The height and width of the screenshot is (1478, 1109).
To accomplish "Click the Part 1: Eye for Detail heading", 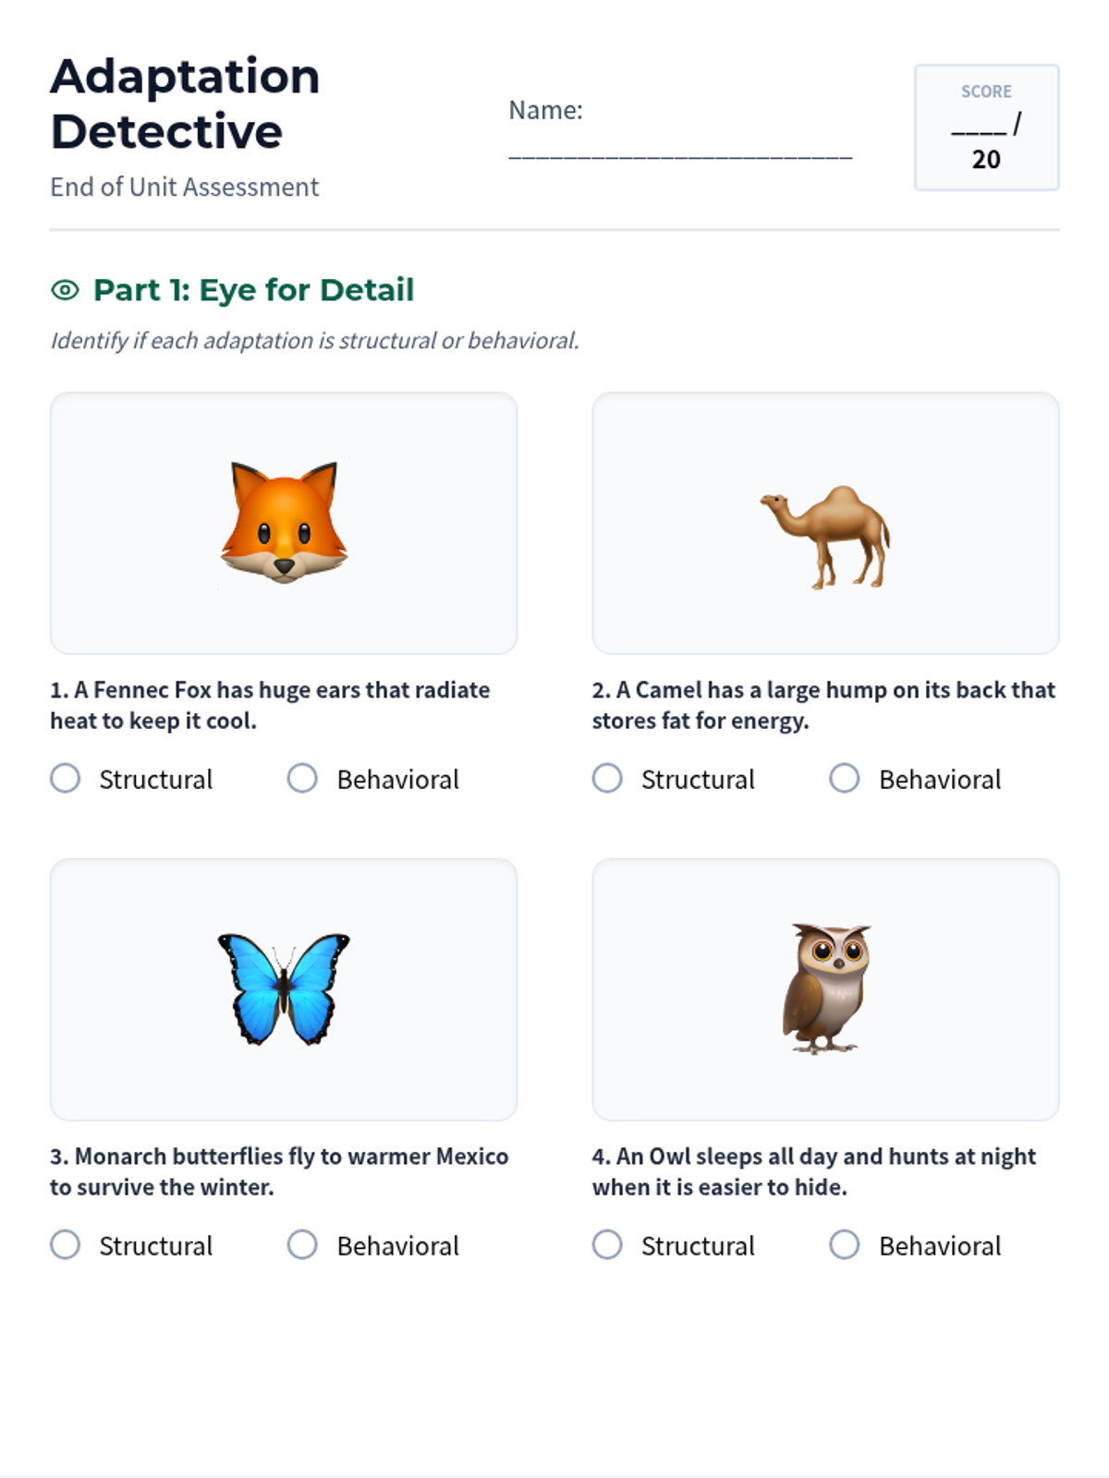I will [x=253, y=290].
